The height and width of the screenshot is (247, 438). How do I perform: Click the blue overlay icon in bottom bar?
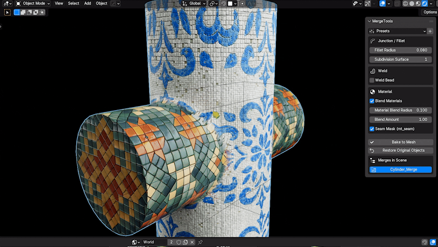[x=433, y=242]
